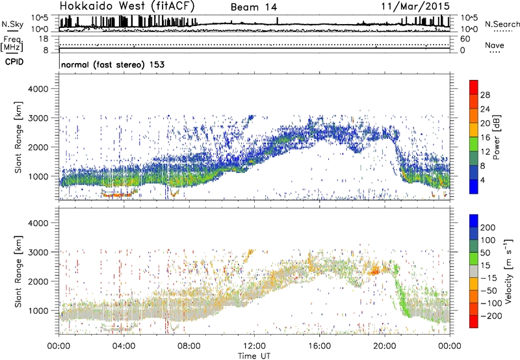Select 'normal (fast stereo) 153' mode text
Image resolution: width=520 pixels, height=360 pixels.
112,64
